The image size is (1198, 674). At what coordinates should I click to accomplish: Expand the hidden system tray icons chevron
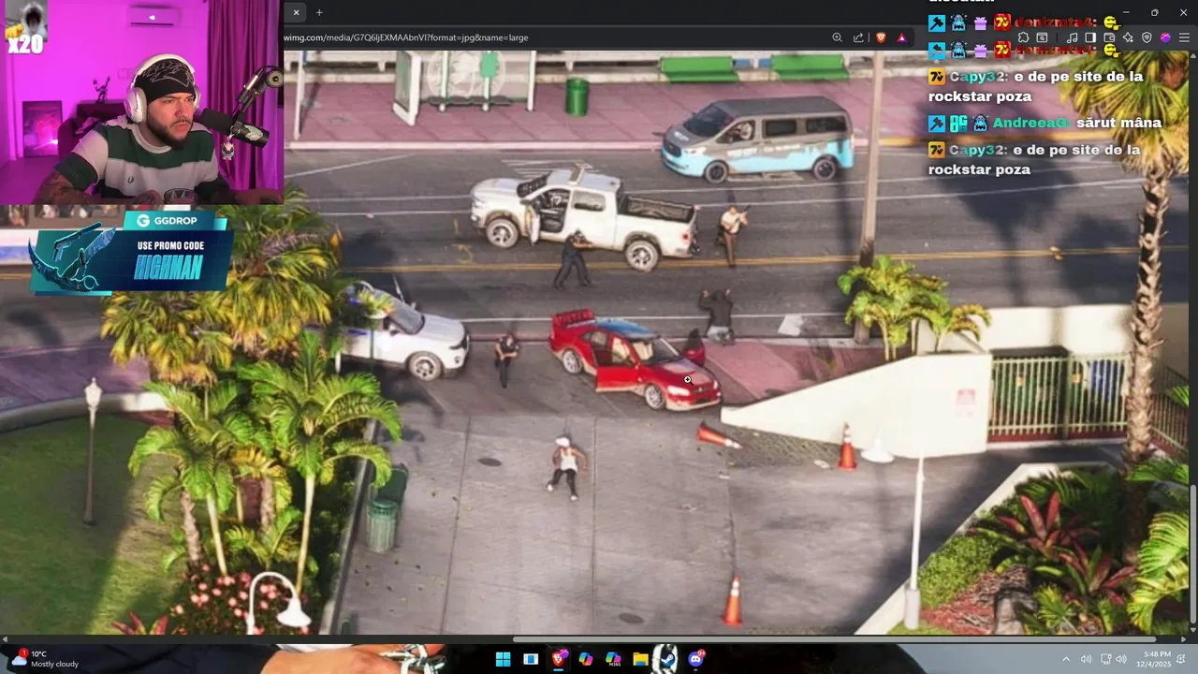point(1066,659)
